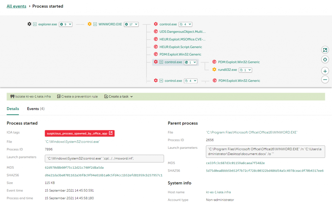Click the Create a task checklist icon
332x205 pixels.
pyautogui.click(x=106, y=96)
